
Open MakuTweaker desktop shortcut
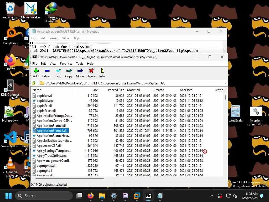click(30, 11)
